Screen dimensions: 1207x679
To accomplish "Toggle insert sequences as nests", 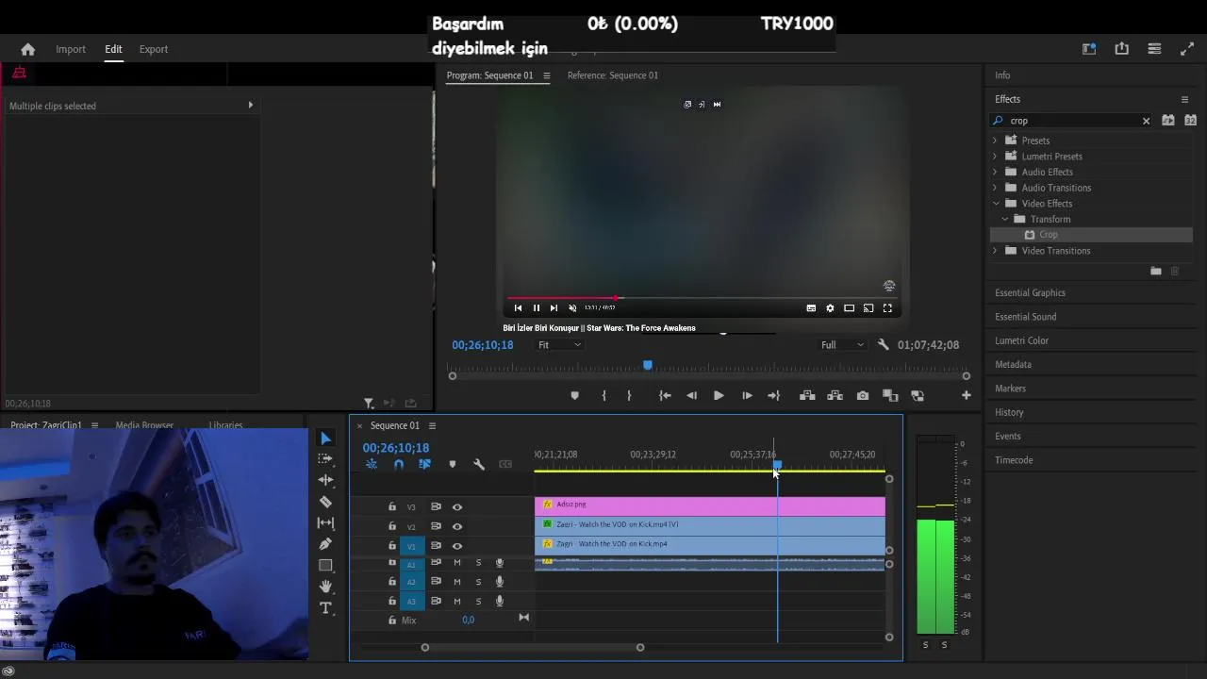I will pos(372,464).
